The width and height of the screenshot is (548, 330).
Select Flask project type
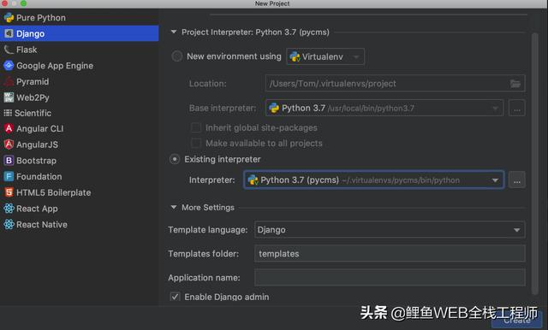click(x=80, y=50)
